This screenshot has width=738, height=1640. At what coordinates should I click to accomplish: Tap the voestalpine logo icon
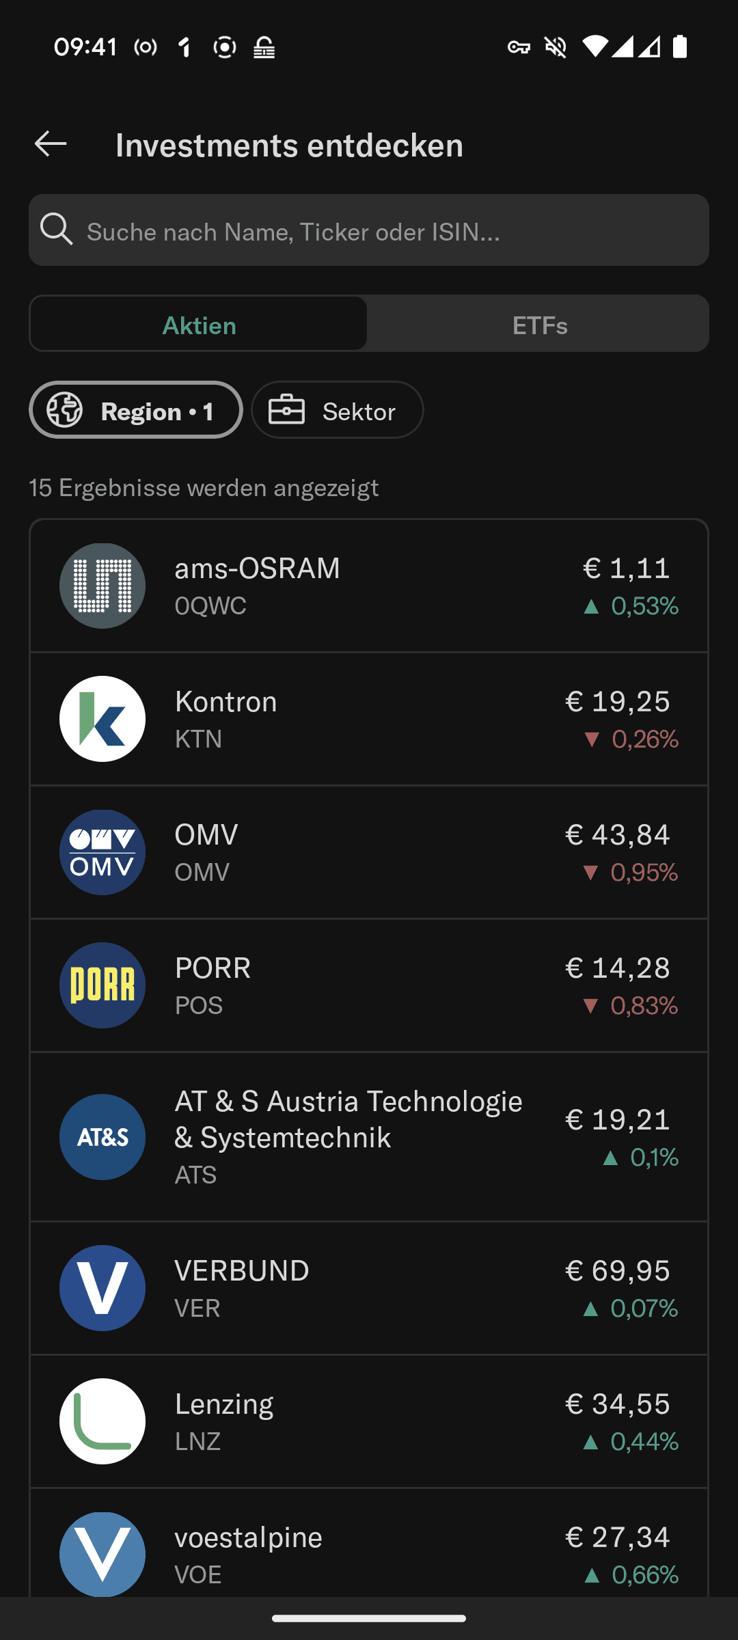tap(102, 1555)
